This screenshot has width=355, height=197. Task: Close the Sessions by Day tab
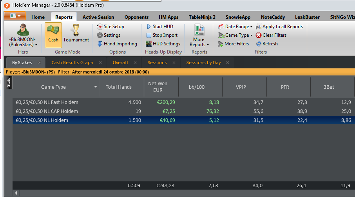tap(228, 63)
